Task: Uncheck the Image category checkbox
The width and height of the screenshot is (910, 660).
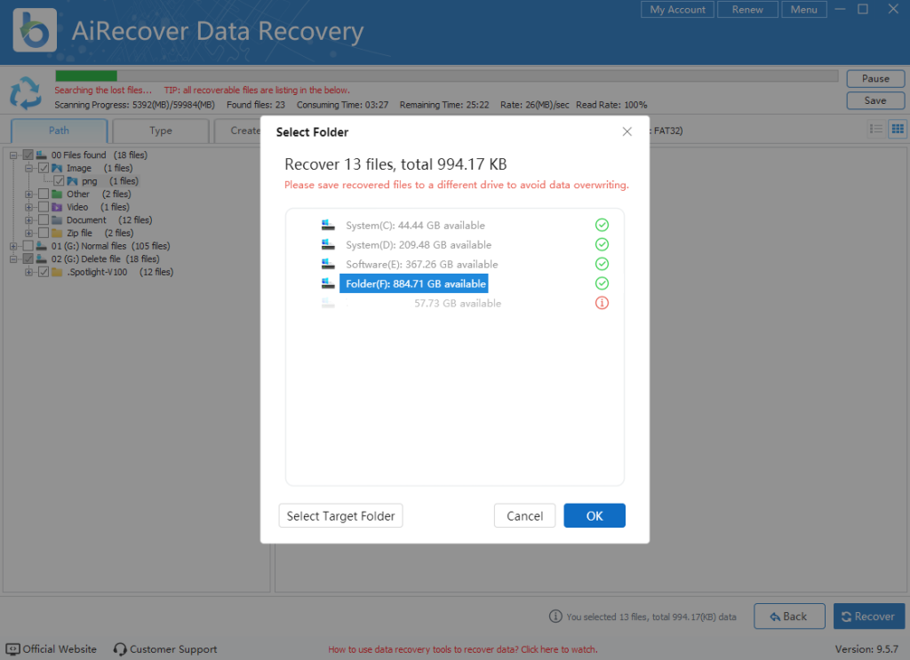Action: click(43, 168)
